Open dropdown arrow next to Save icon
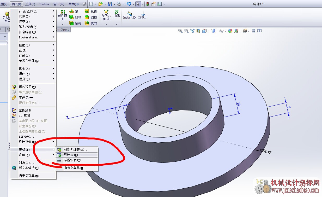Screen dimensions: 322x197 [114, 4]
